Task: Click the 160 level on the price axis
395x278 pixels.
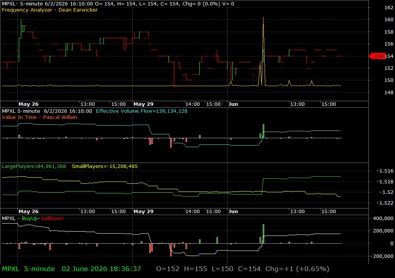Action: (389, 19)
